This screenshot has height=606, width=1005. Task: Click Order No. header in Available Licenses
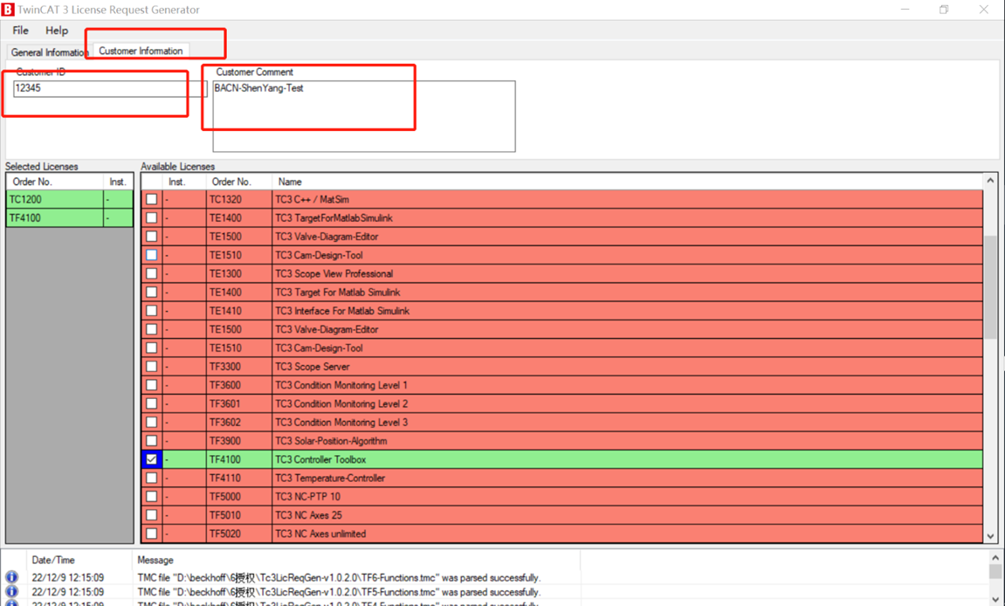[239, 182]
